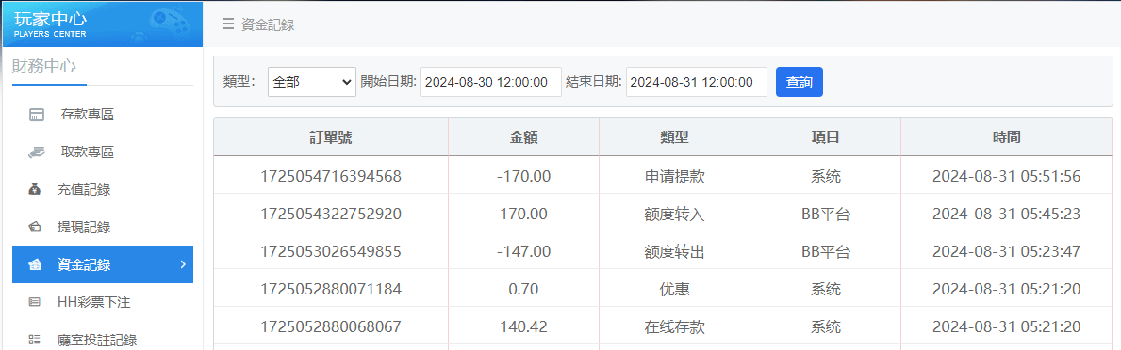
Task: Click the amount -147.00
Action: coord(523,251)
